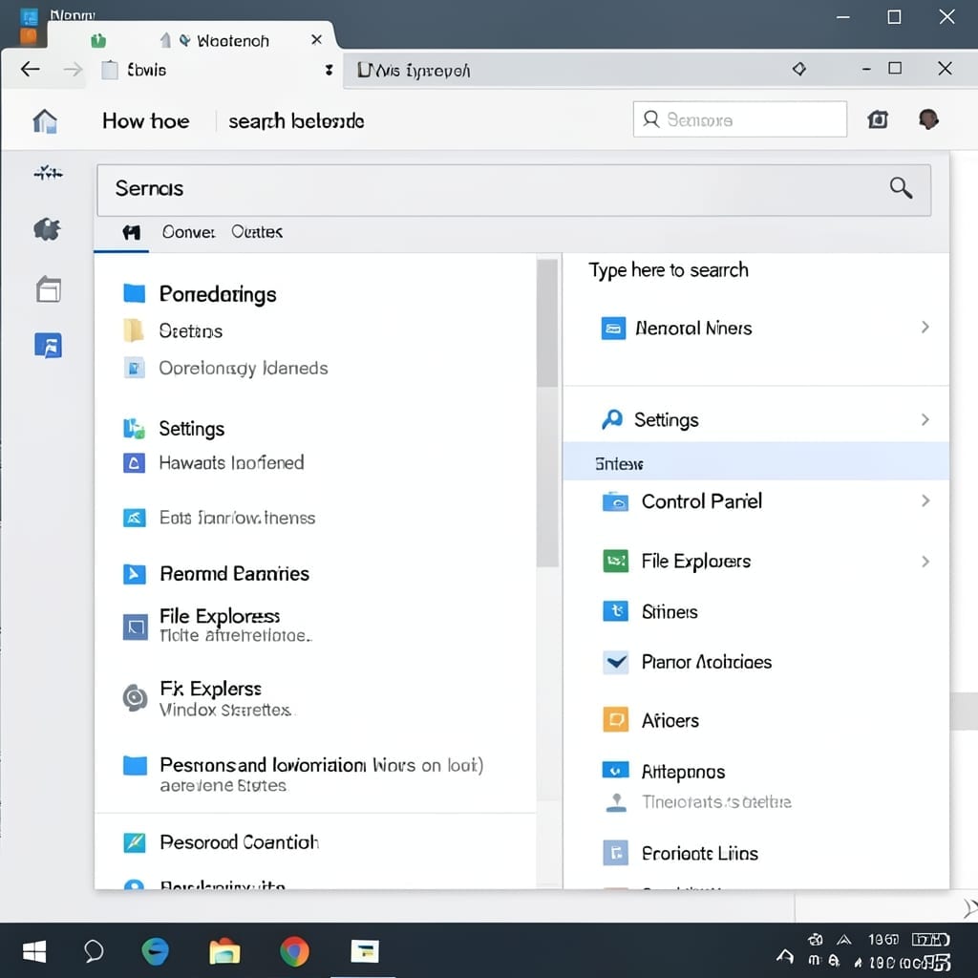The height and width of the screenshot is (978, 978).
Task: Click the gear-like sidebar icon
Action: pos(48,229)
